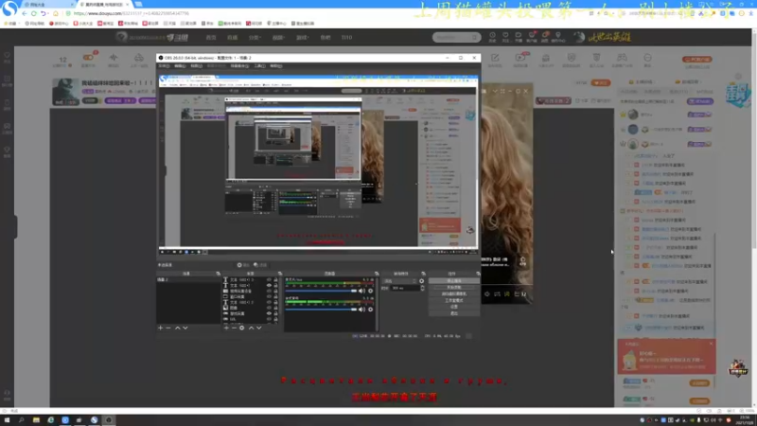Pop out the Audio Mixer dock icon
757x426 pixels.
pyautogui.click(x=377, y=274)
